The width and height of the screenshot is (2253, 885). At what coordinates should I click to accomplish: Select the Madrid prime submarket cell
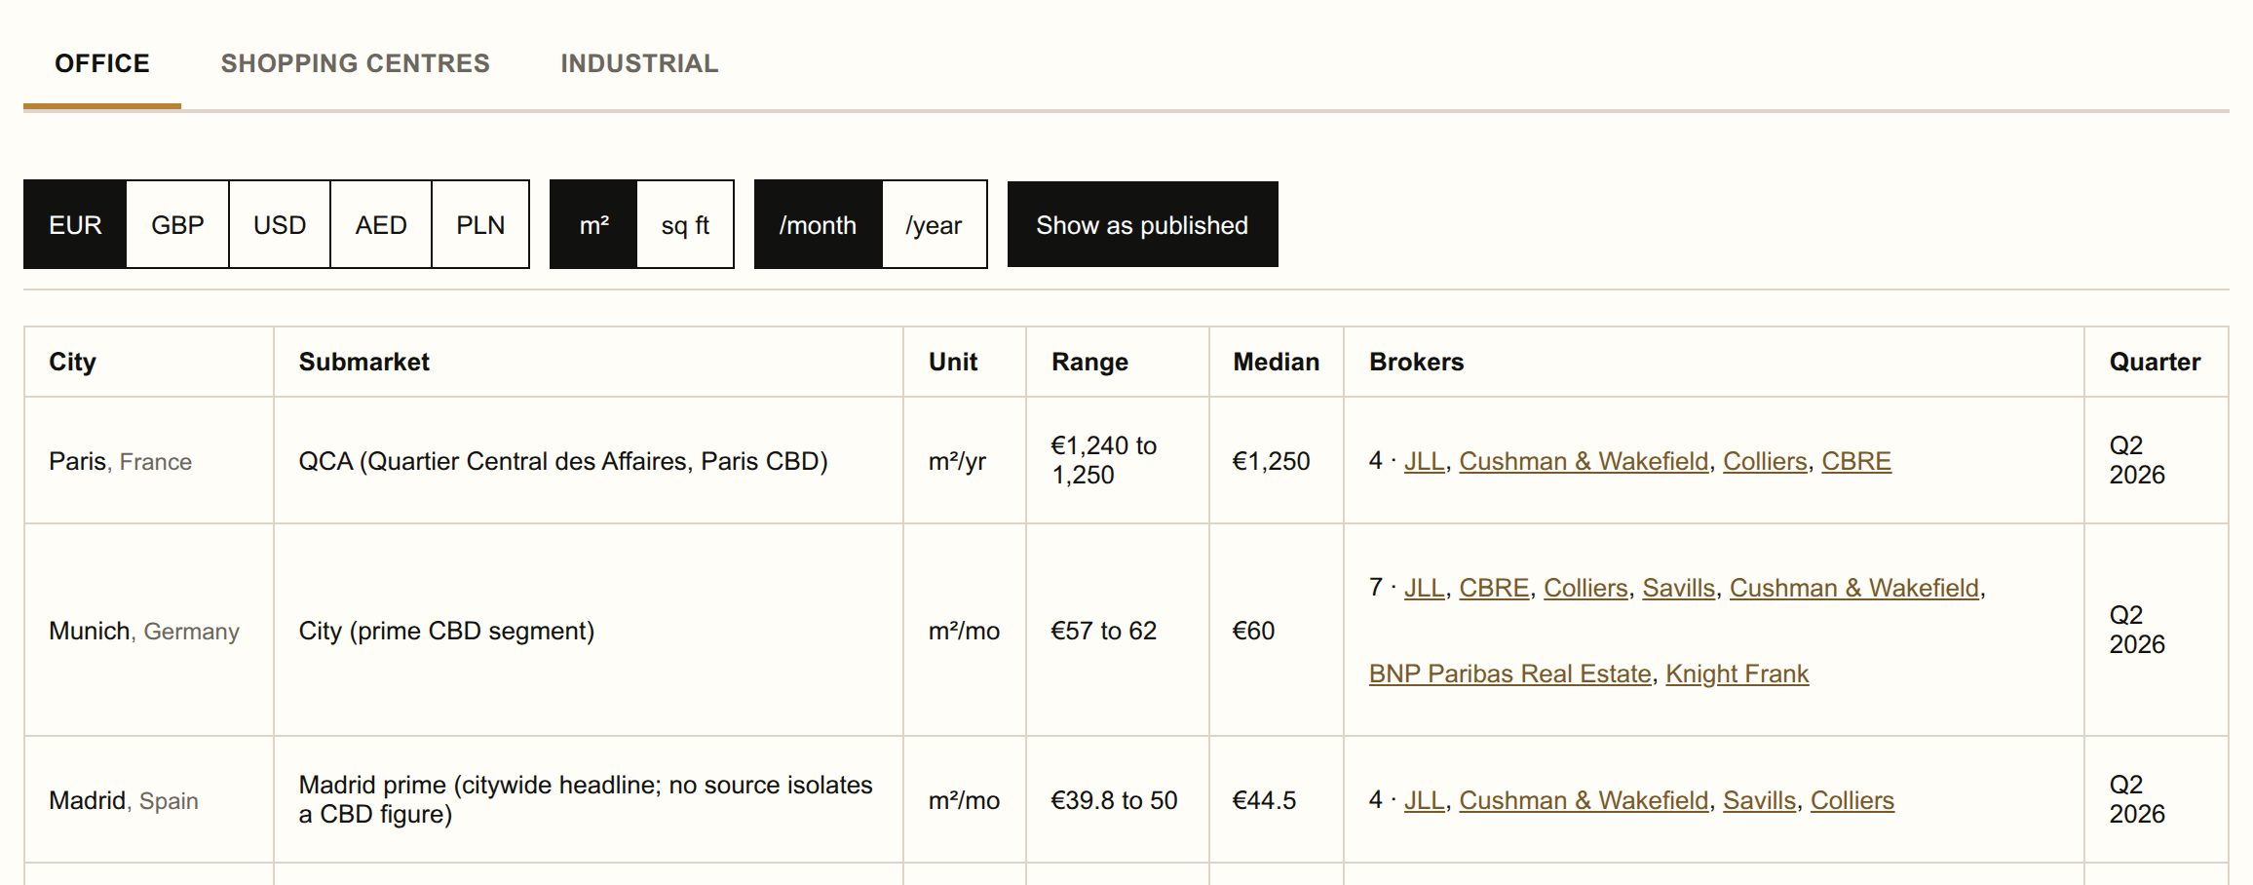589,800
